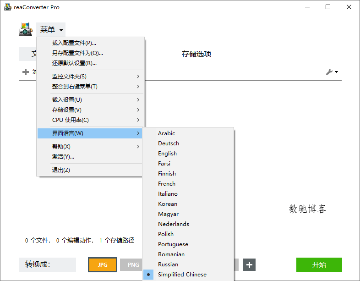
Task: Expand the 载入设置(U) submenu
Action: tap(91, 100)
